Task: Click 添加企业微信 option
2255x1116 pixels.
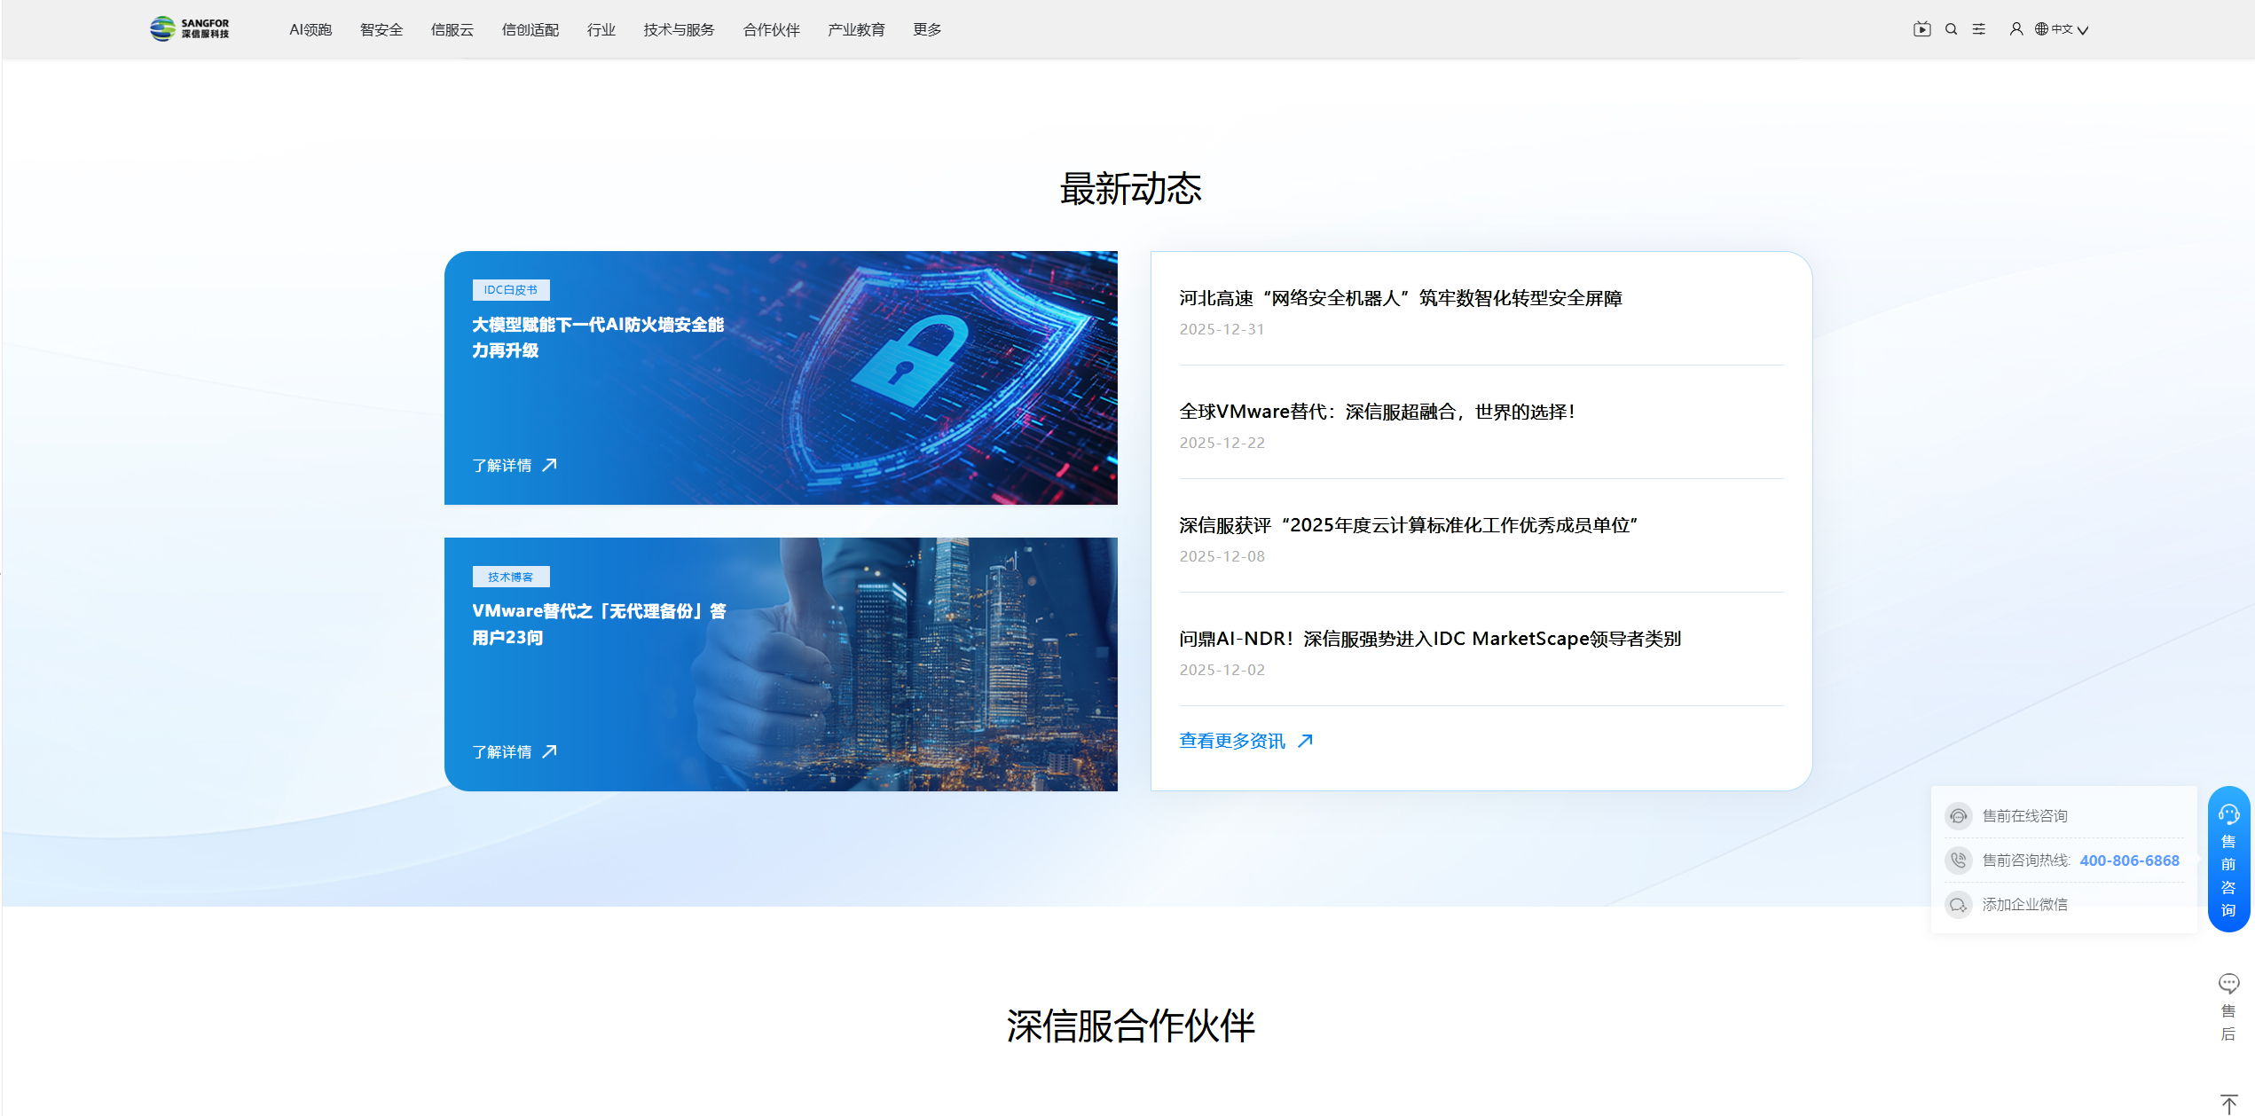Action: 2024,904
